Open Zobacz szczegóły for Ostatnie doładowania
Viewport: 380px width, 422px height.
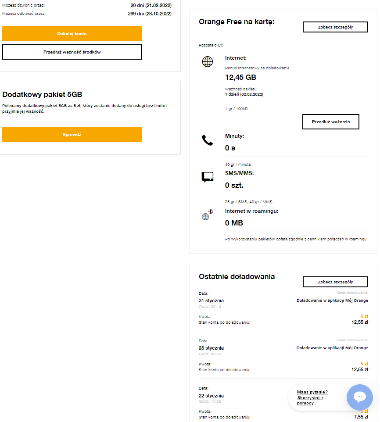pos(335,282)
